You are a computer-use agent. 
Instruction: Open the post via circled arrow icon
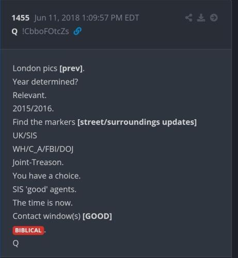pos(214,18)
